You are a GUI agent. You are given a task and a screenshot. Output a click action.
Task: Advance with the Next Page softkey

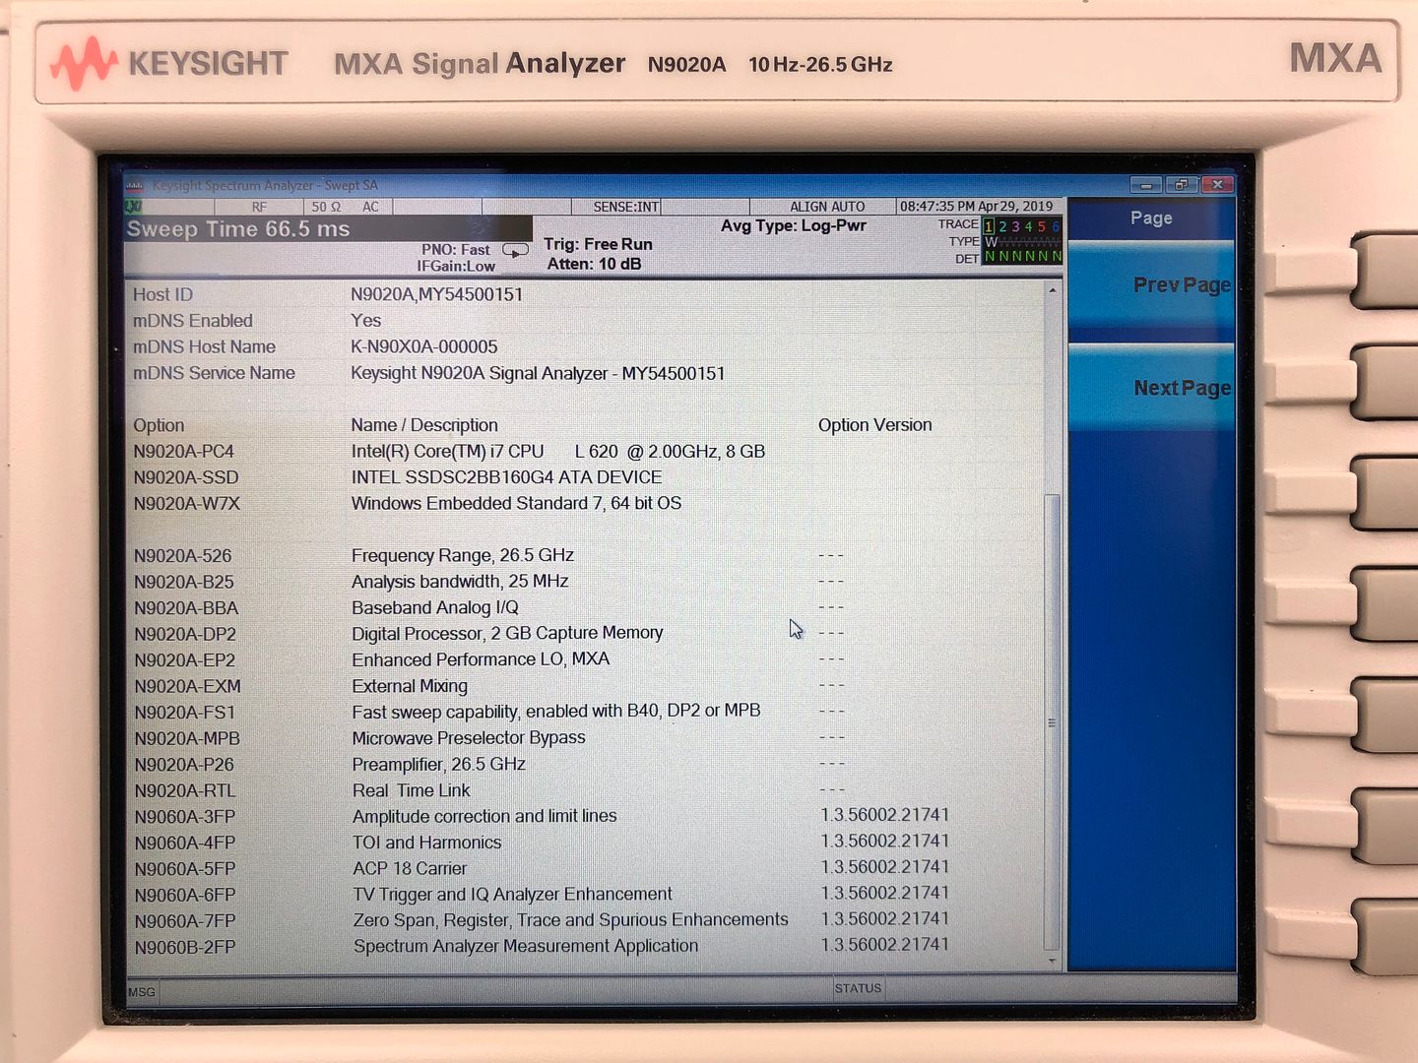pos(1151,388)
